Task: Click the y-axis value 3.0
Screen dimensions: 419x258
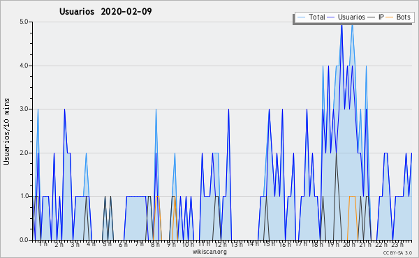Action: (24, 109)
